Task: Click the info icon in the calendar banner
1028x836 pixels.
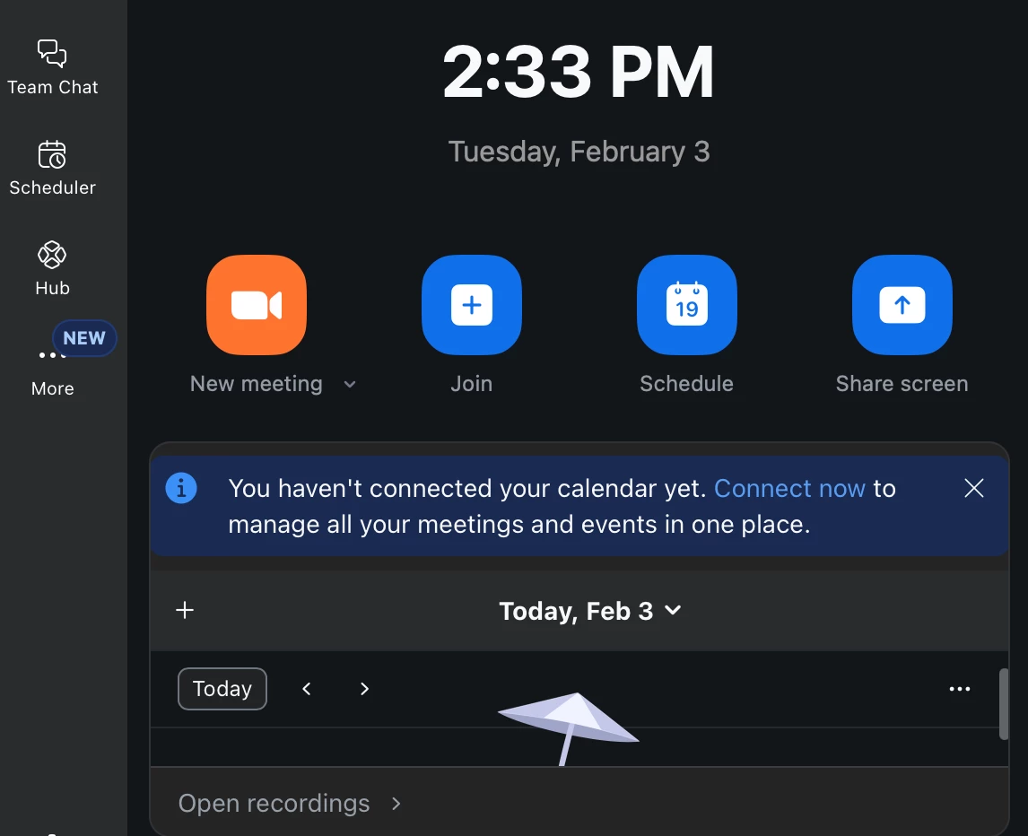Action: 181,489
